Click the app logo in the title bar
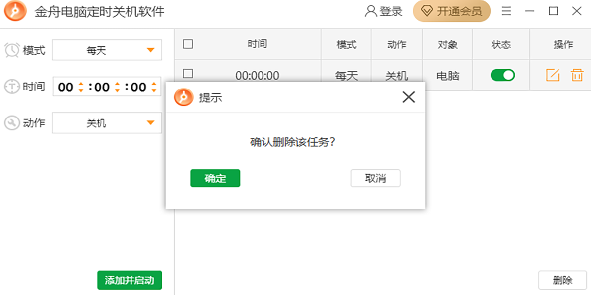The width and height of the screenshot is (591, 295). coord(14,11)
